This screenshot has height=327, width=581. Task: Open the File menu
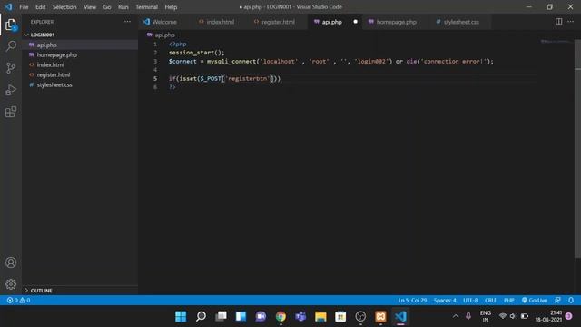[24, 6]
